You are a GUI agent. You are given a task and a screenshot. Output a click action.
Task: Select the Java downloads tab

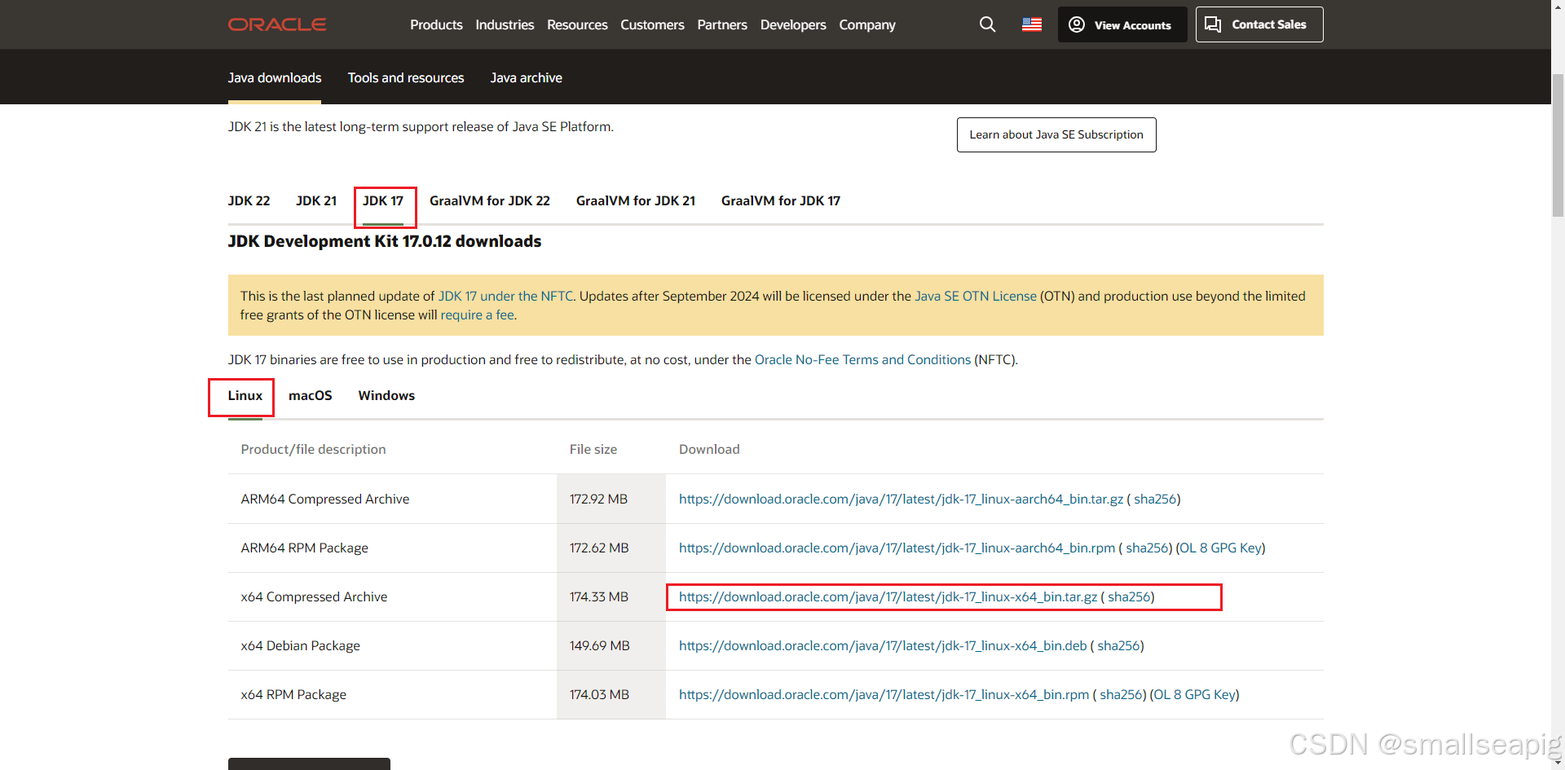pos(275,77)
